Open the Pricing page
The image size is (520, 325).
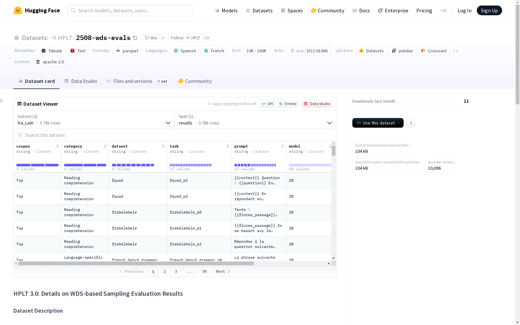pos(424,10)
